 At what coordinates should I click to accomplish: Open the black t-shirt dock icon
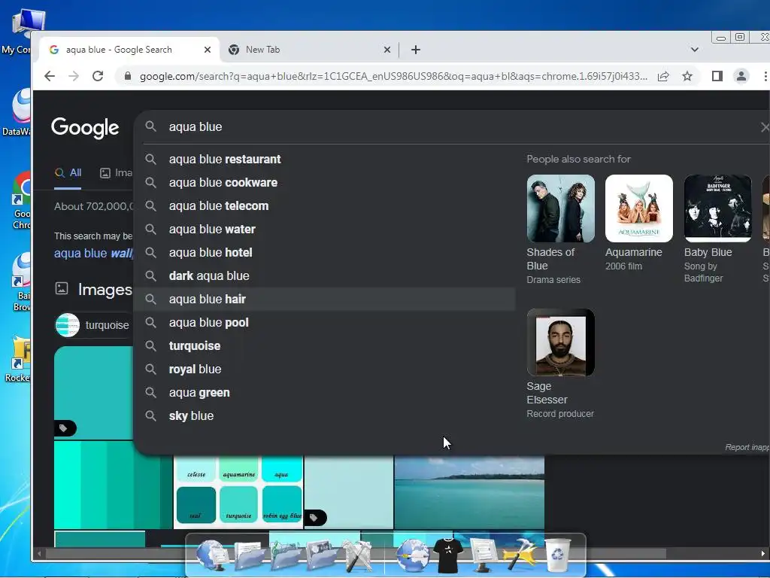(x=448, y=555)
